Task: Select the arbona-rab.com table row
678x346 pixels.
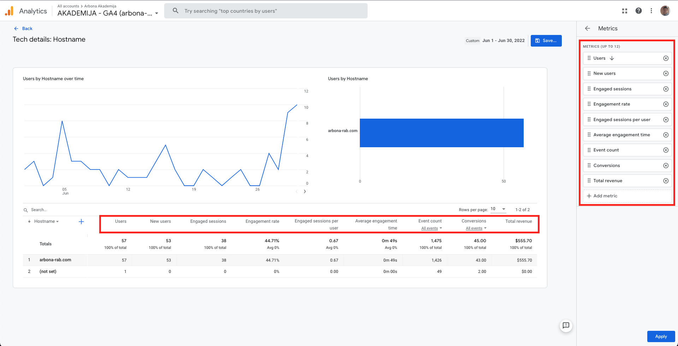Action: (280, 260)
